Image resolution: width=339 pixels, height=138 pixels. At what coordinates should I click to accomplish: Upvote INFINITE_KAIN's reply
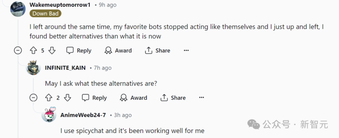[x=49, y=98]
